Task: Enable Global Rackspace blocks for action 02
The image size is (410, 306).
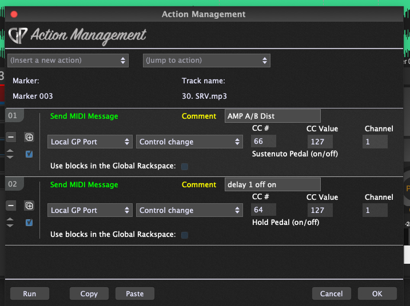Action: 184,235
